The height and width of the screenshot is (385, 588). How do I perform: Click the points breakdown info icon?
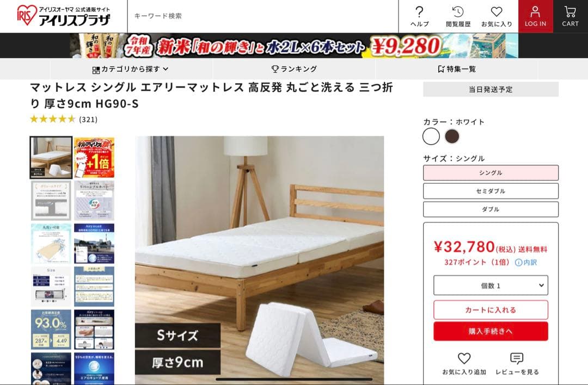click(x=518, y=263)
